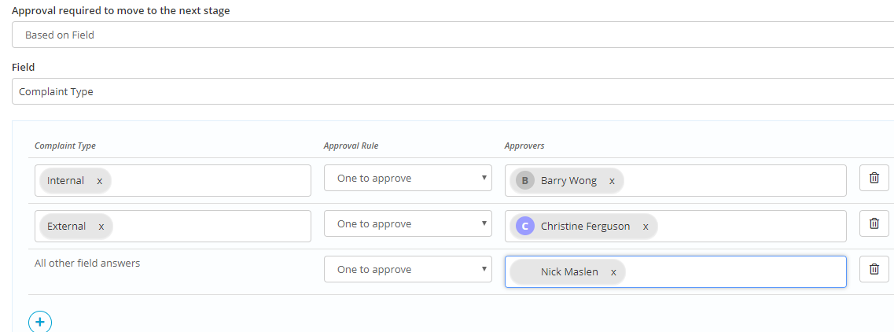Image resolution: width=894 pixels, height=332 pixels.
Task: Open approval rule dropdown for Internal row
Action: pos(407,178)
